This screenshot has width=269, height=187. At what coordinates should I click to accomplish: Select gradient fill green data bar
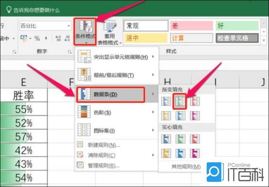click(180, 101)
